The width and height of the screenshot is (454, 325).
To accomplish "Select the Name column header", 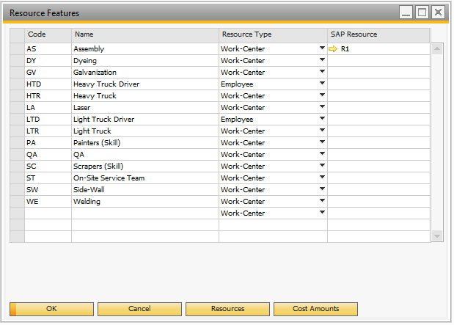I will [x=144, y=34].
